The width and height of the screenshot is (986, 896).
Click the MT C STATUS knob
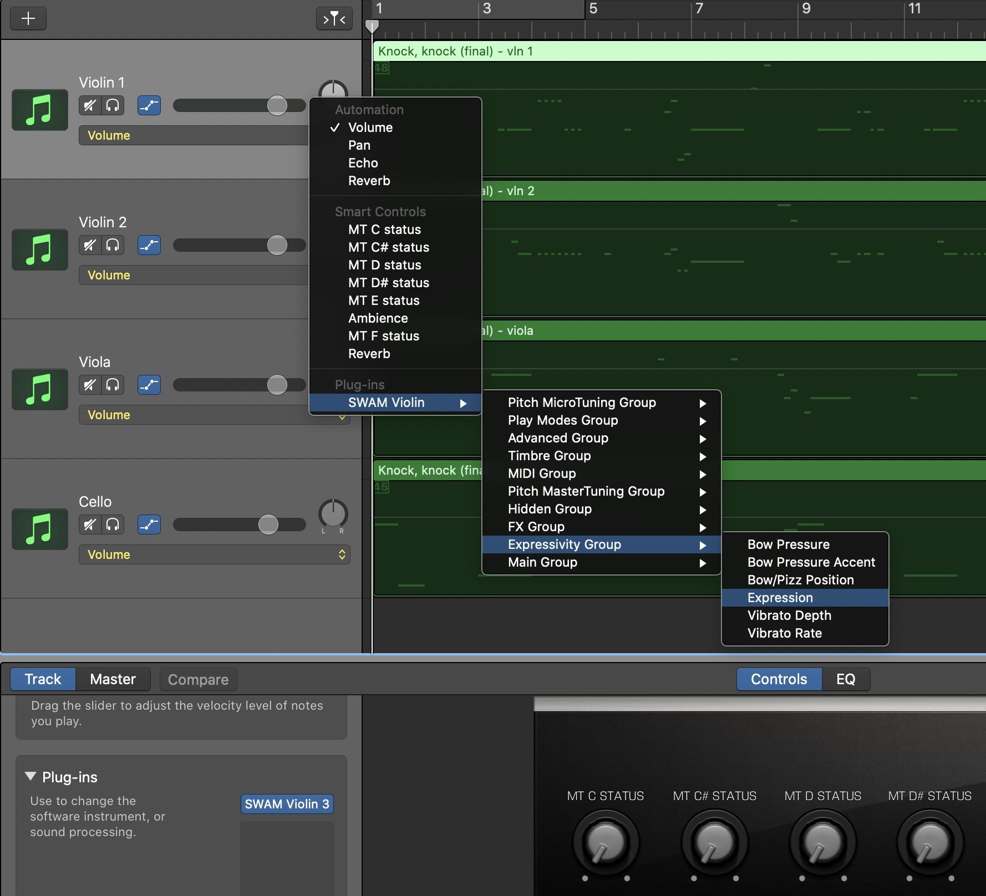[605, 842]
